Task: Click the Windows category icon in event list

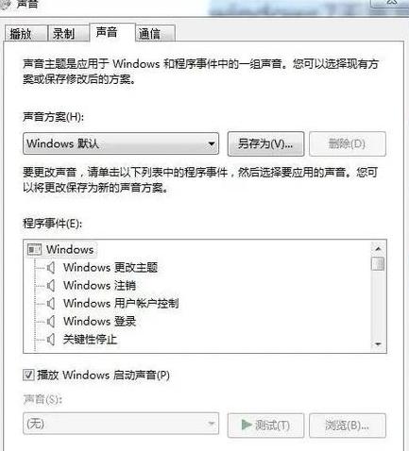Action: [34, 250]
